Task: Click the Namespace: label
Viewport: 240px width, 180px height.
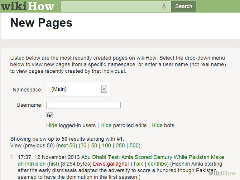Action: click(28, 89)
